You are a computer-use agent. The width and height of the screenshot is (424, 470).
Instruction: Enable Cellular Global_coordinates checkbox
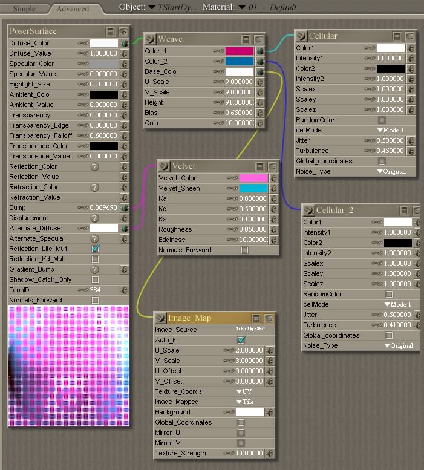pyautogui.click(x=382, y=162)
